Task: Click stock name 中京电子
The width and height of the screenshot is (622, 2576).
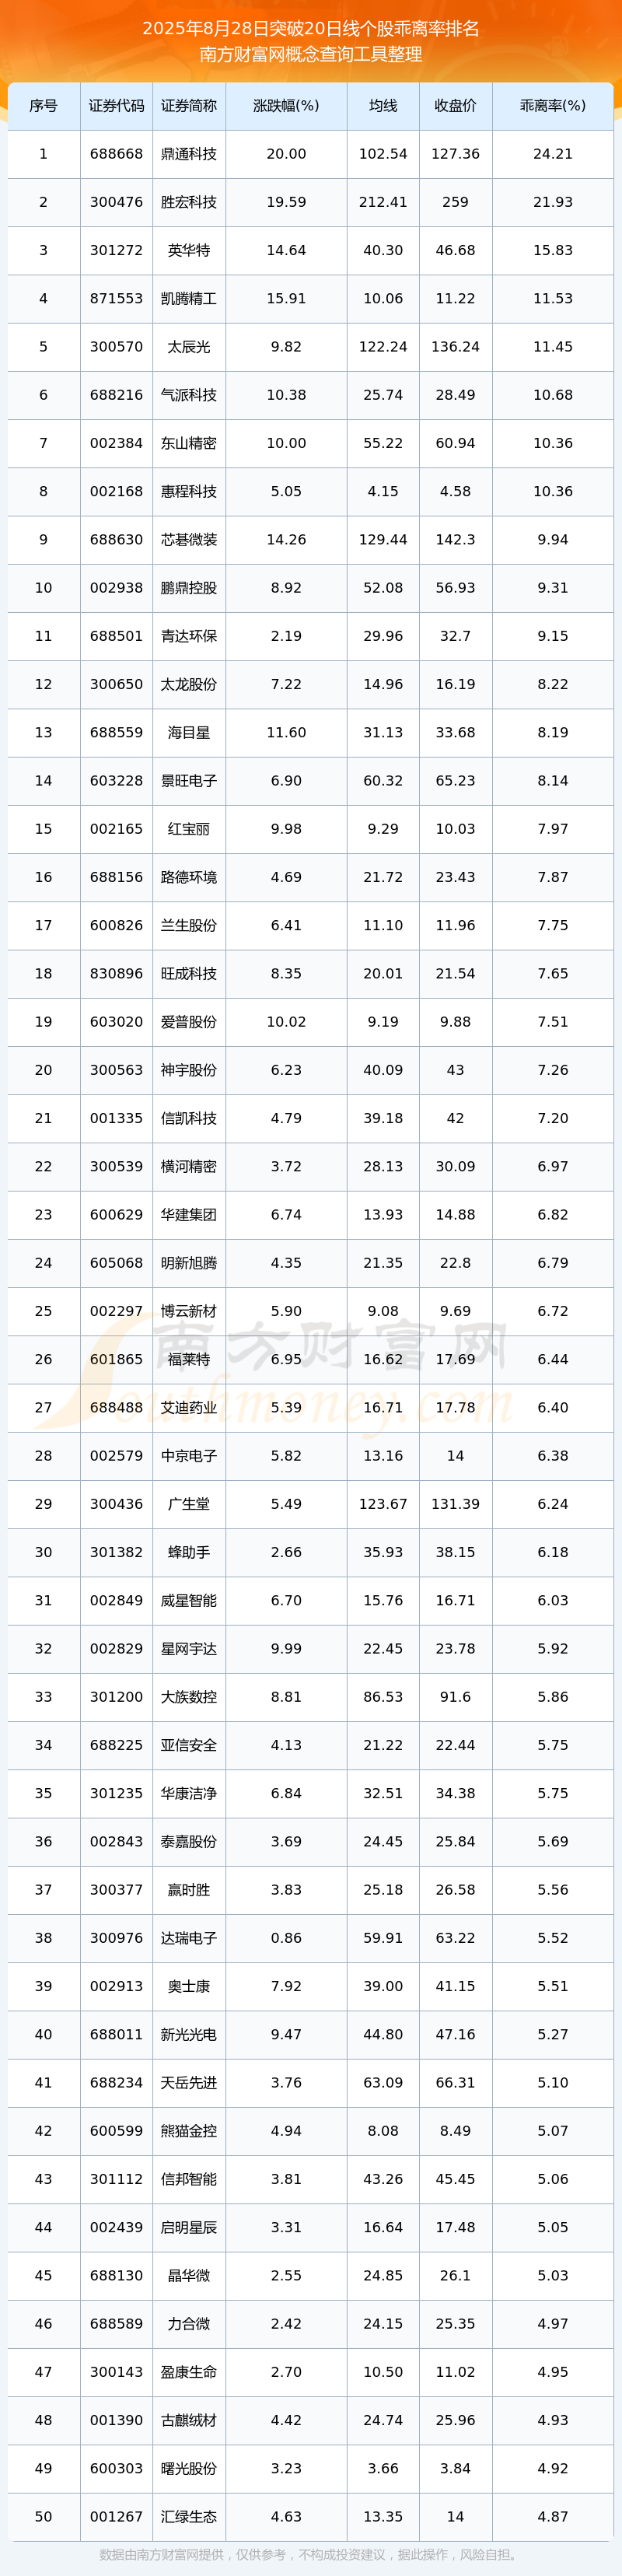Action: (189, 1456)
